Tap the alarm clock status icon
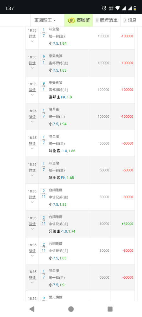This screenshot has width=142, height=317. tap(104, 8)
